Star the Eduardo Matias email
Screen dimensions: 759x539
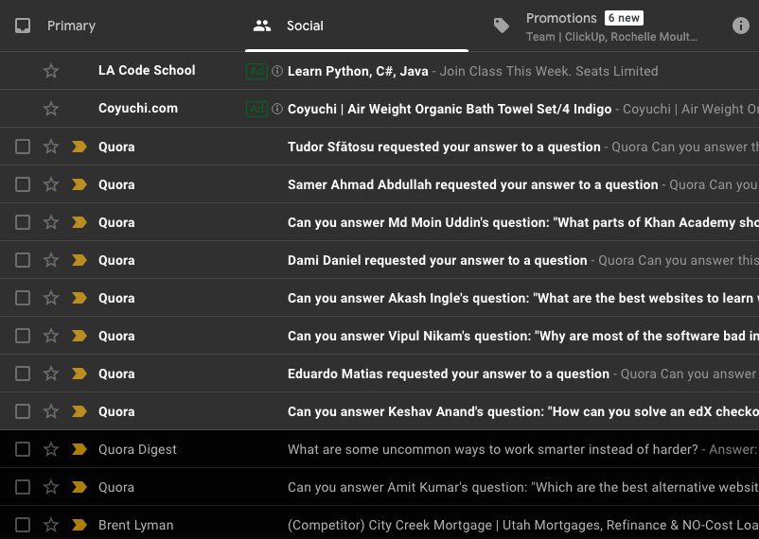[x=51, y=373]
